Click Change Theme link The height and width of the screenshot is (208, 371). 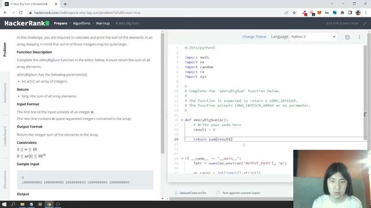point(254,37)
